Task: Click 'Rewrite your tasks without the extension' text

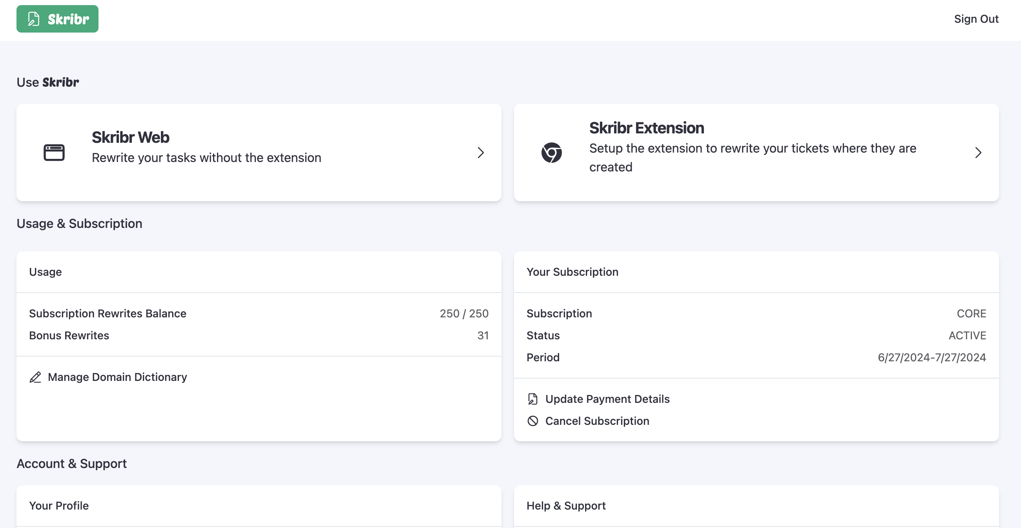Action: click(x=206, y=158)
